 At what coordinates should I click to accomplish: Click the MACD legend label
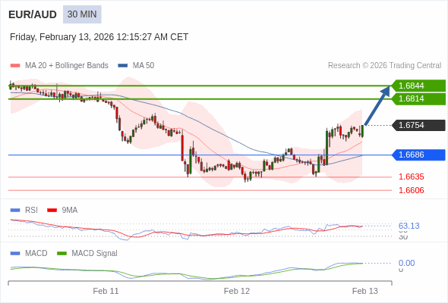coord(36,254)
